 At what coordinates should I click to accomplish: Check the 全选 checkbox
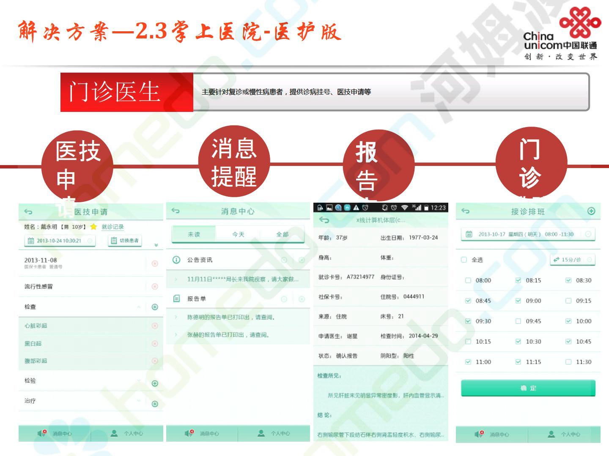pyautogui.click(x=464, y=260)
